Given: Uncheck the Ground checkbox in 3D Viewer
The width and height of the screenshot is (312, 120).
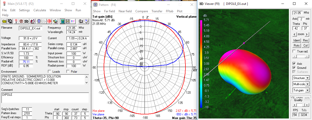Looking at the screenshot, I should (294, 68).
